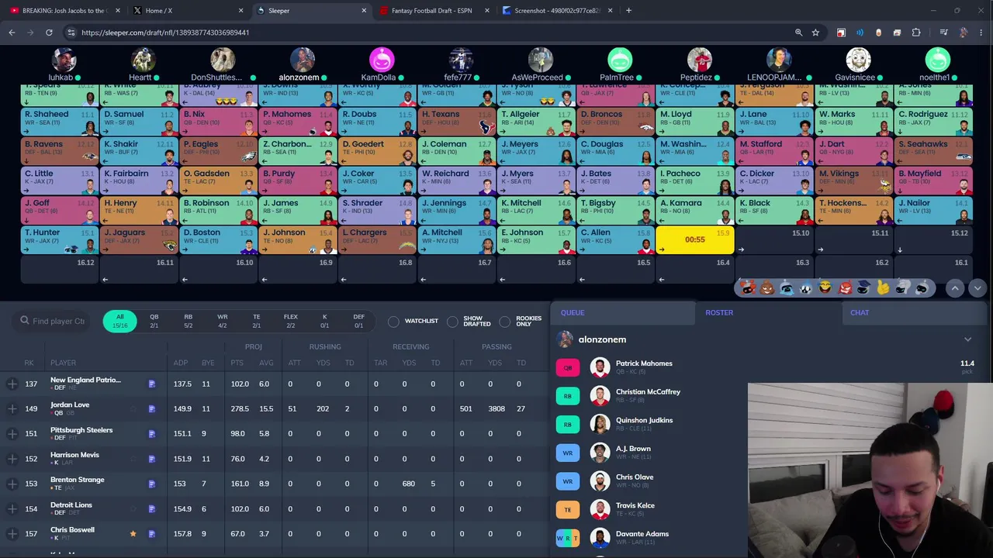993x558 pixels.
Task: Add Jordan Love to queue with plus icon
Action: pos(12,408)
